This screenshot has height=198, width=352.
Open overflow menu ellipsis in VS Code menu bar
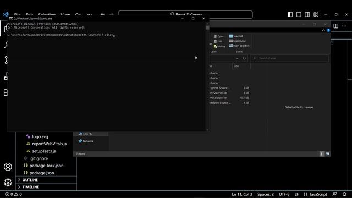[90, 15]
